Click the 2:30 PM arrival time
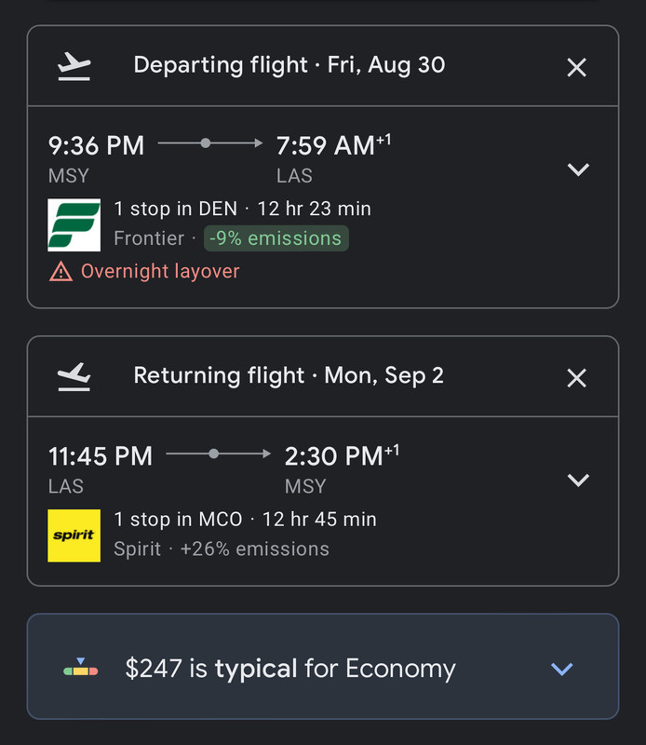The height and width of the screenshot is (745, 646). (x=331, y=456)
